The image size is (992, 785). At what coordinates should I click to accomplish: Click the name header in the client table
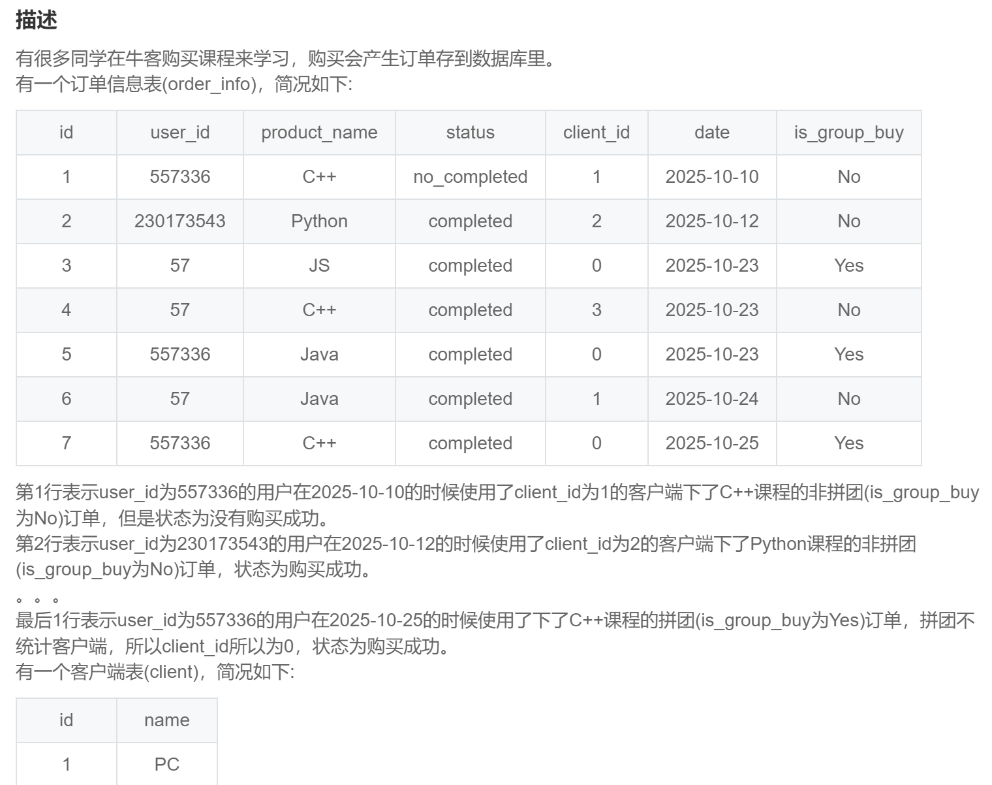(x=167, y=720)
